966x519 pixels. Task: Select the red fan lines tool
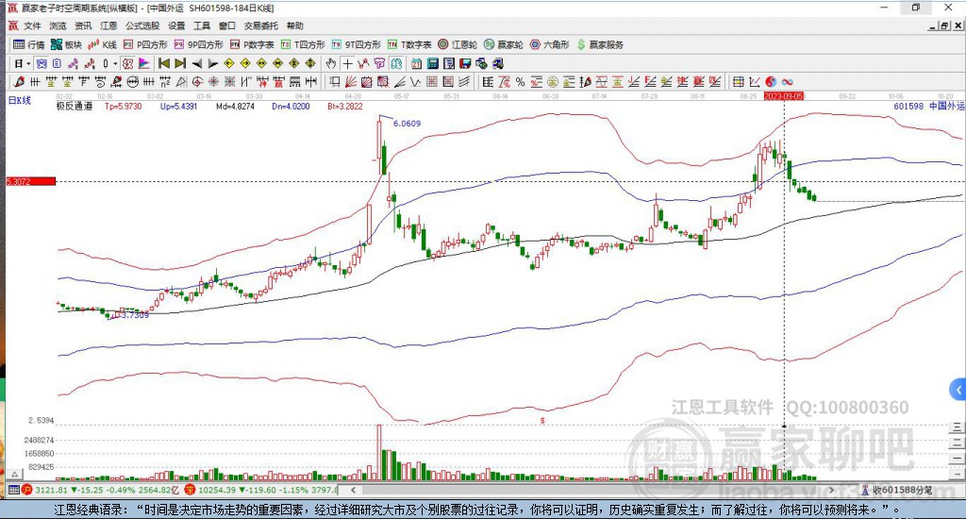coord(351,81)
